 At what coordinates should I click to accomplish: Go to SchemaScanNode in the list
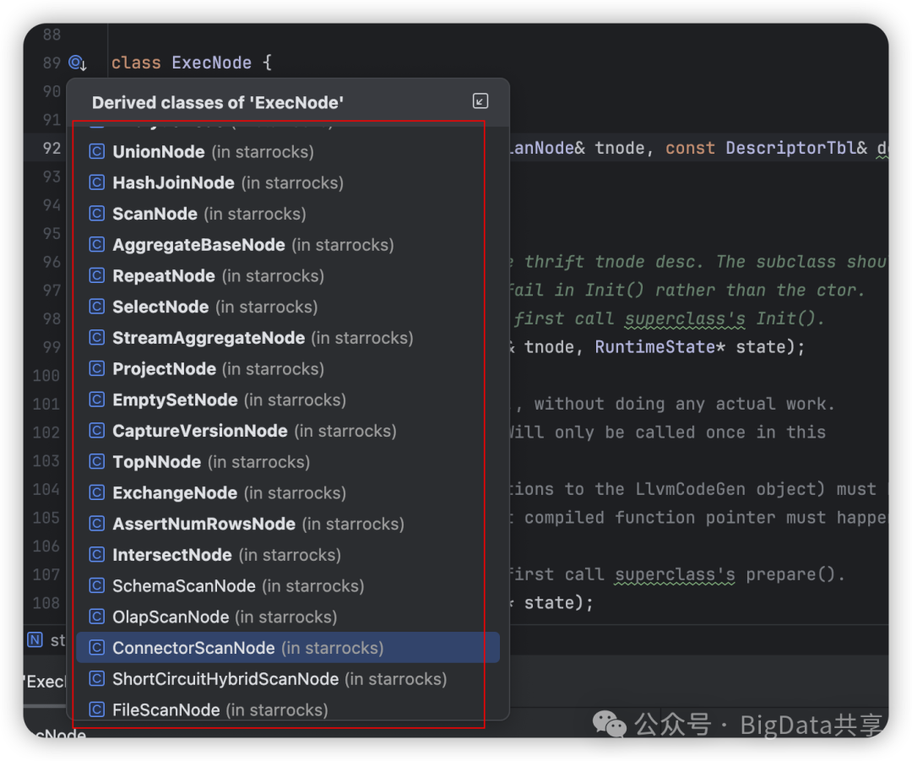pos(288,586)
